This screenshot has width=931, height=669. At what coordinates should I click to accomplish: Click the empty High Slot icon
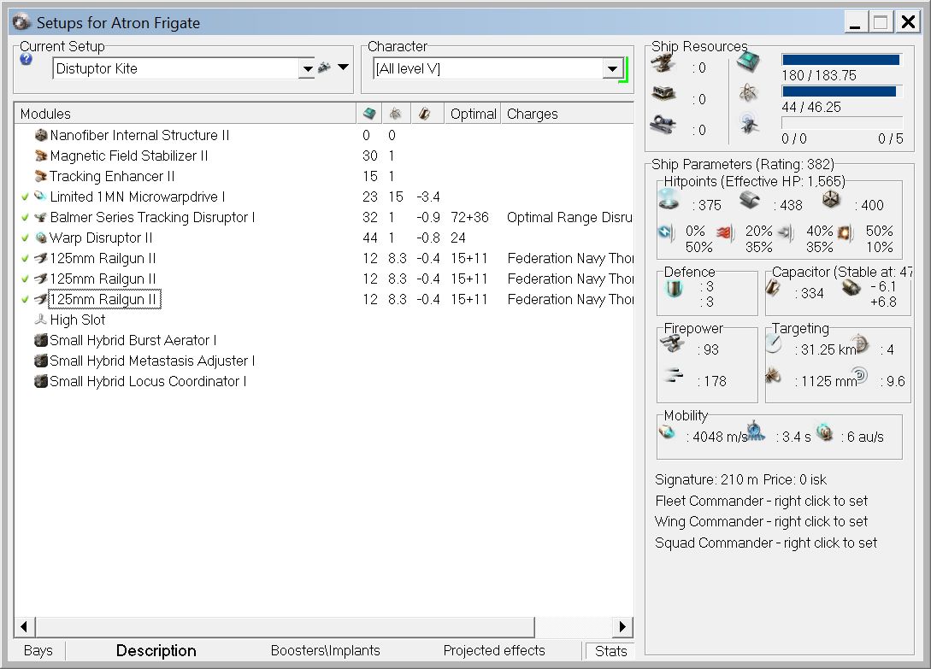[x=40, y=320]
